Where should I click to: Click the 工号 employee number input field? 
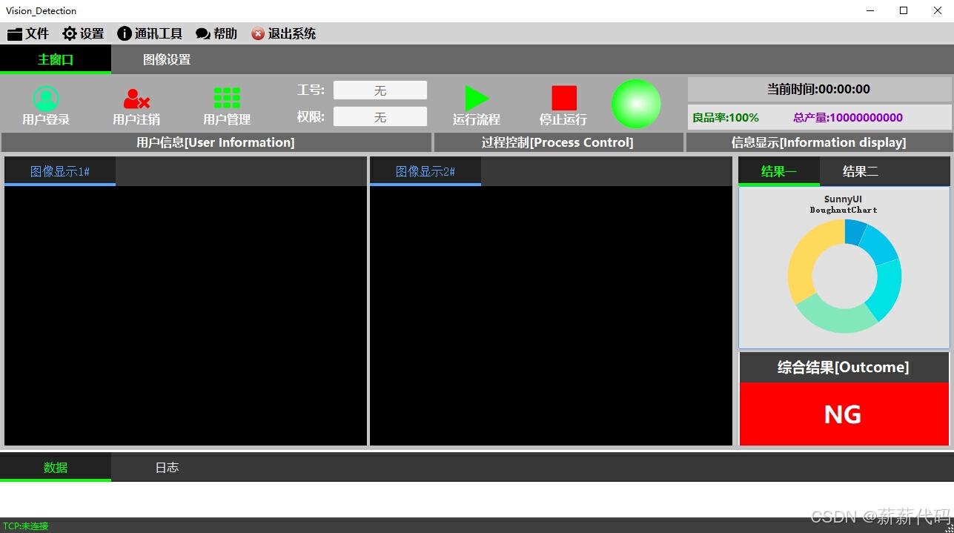(x=380, y=90)
